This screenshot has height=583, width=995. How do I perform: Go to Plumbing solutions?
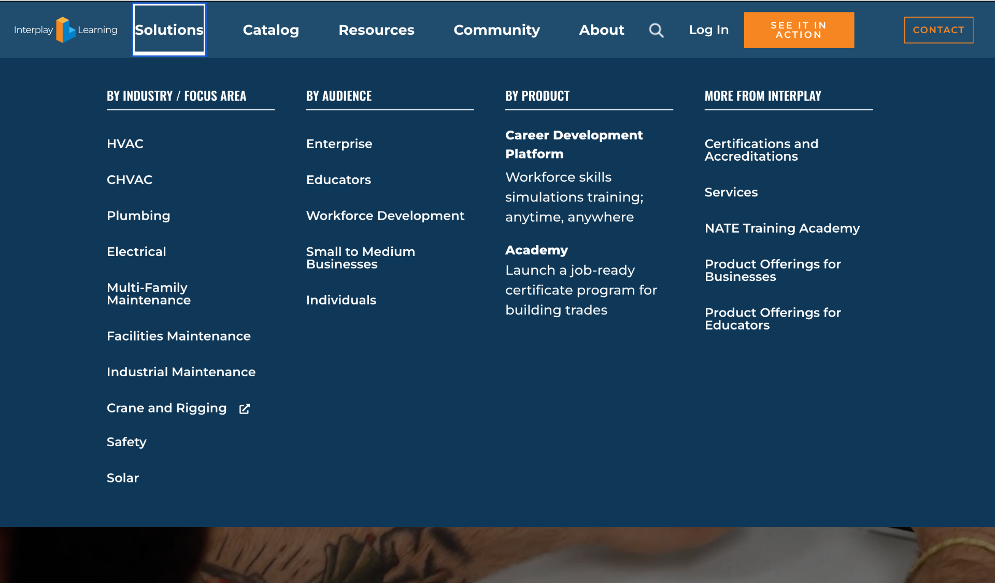(x=138, y=216)
